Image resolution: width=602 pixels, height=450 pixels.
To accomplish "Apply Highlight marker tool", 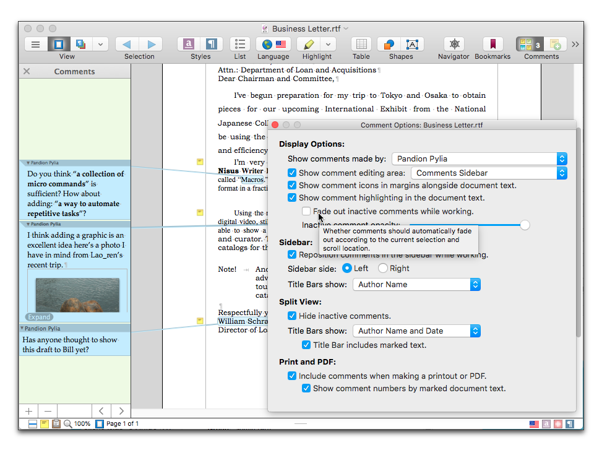I will point(309,45).
